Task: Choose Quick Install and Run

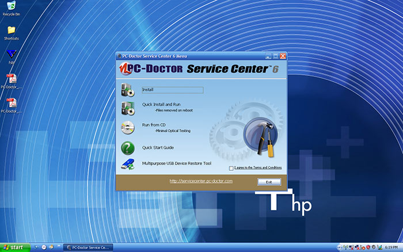Action: click(x=161, y=104)
